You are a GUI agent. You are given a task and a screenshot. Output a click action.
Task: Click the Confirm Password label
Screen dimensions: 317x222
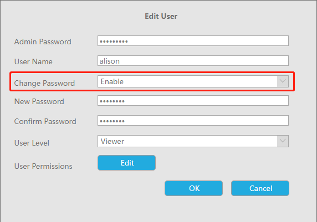coord(45,121)
